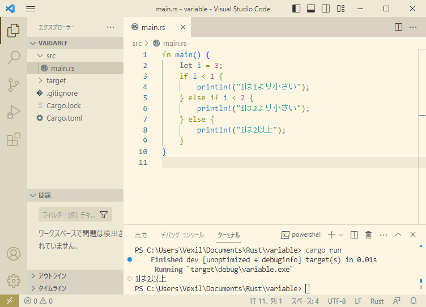
Task: Click cursor position 行 11、列 1
Action: 266,301
